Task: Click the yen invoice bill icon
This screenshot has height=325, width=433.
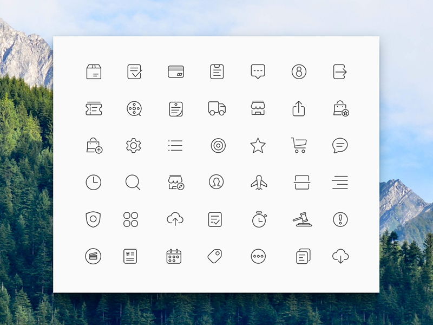Action: [x=130, y=256]
